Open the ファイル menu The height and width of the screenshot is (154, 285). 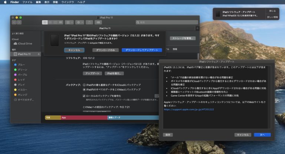tap(27, 2)
